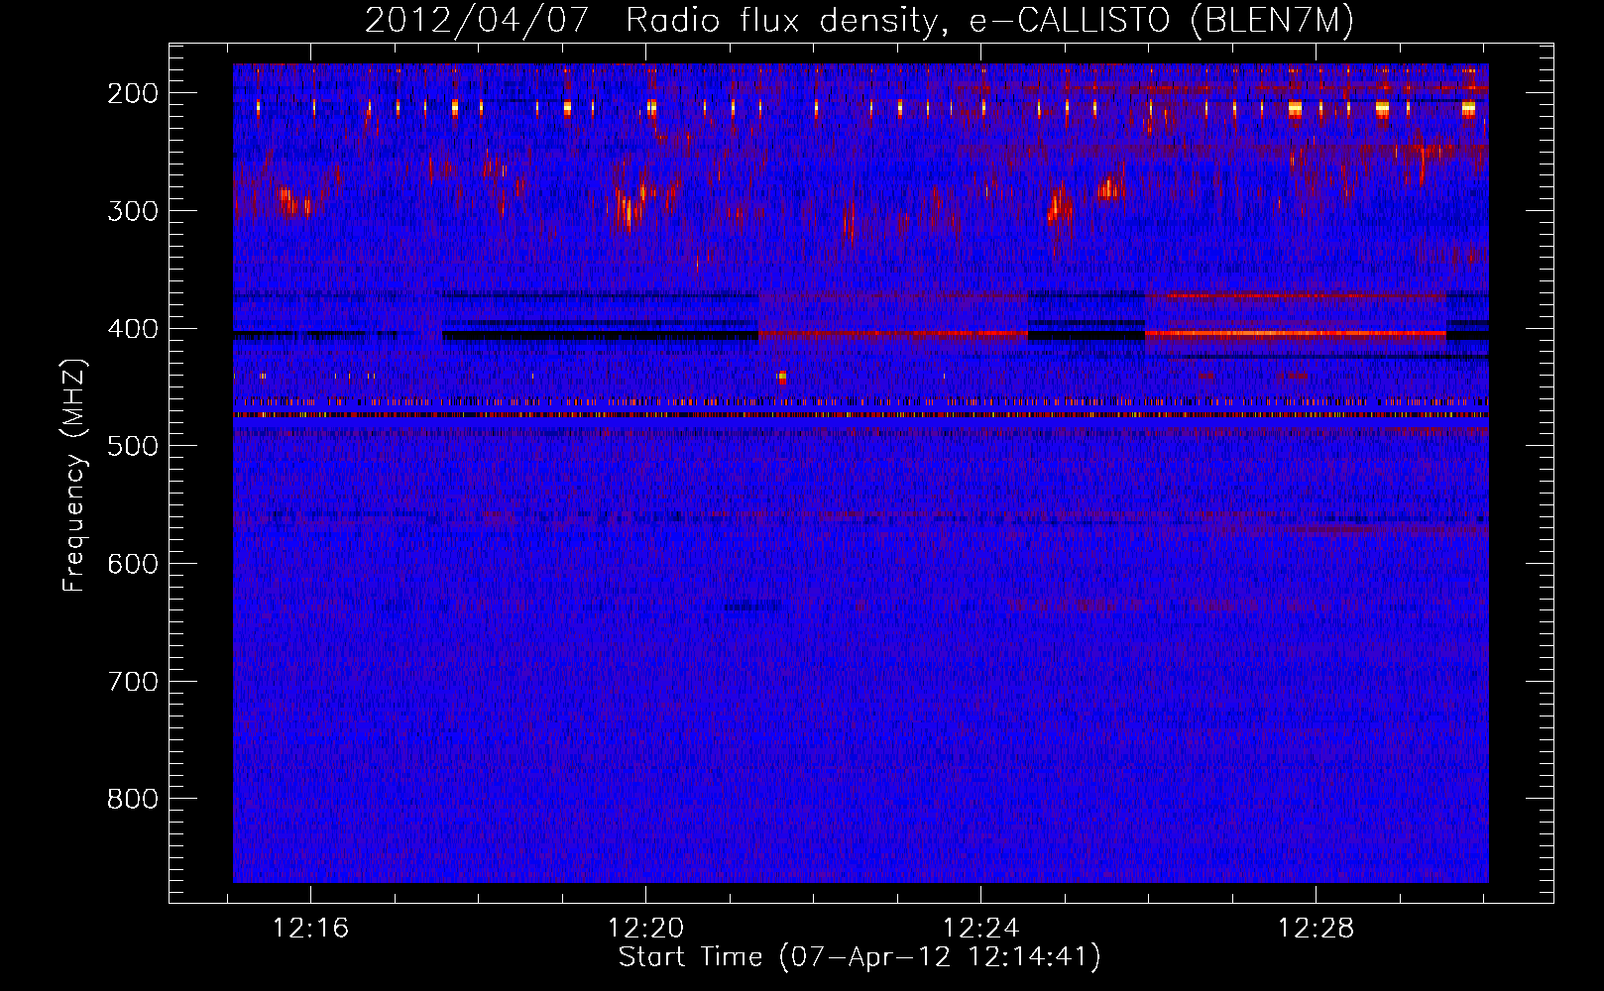Click the 'Frequency (MHZ)' axis label
This screenshot has width=1604, height=991.
tap(74, 475)
